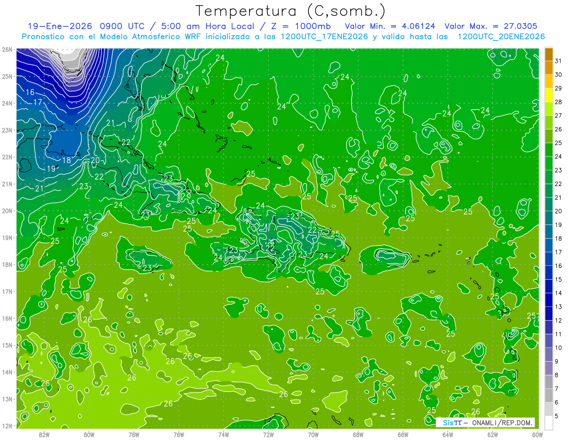Click the "1200UTC_17ENE2026" initialization time

click(x=324, y=37)
